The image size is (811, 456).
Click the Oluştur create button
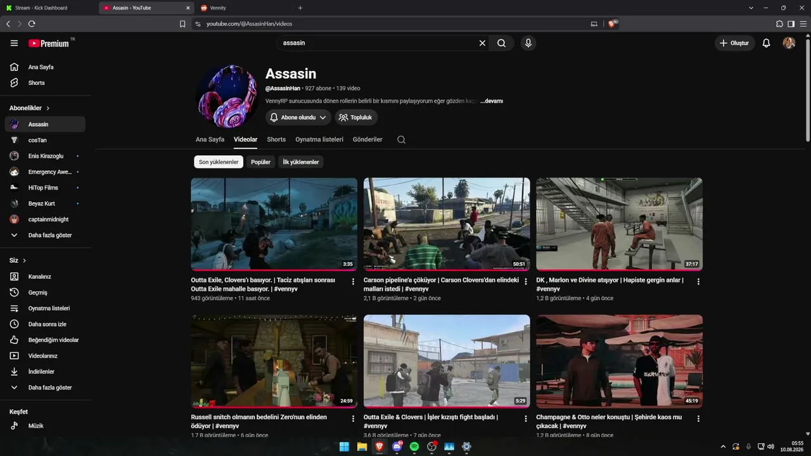[x=735, y=43]
